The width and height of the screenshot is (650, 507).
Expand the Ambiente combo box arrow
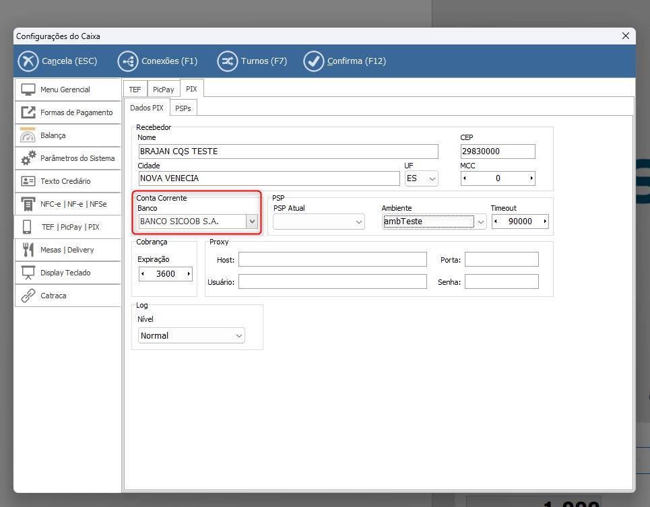pyautogui.click(x=481, y=222)
